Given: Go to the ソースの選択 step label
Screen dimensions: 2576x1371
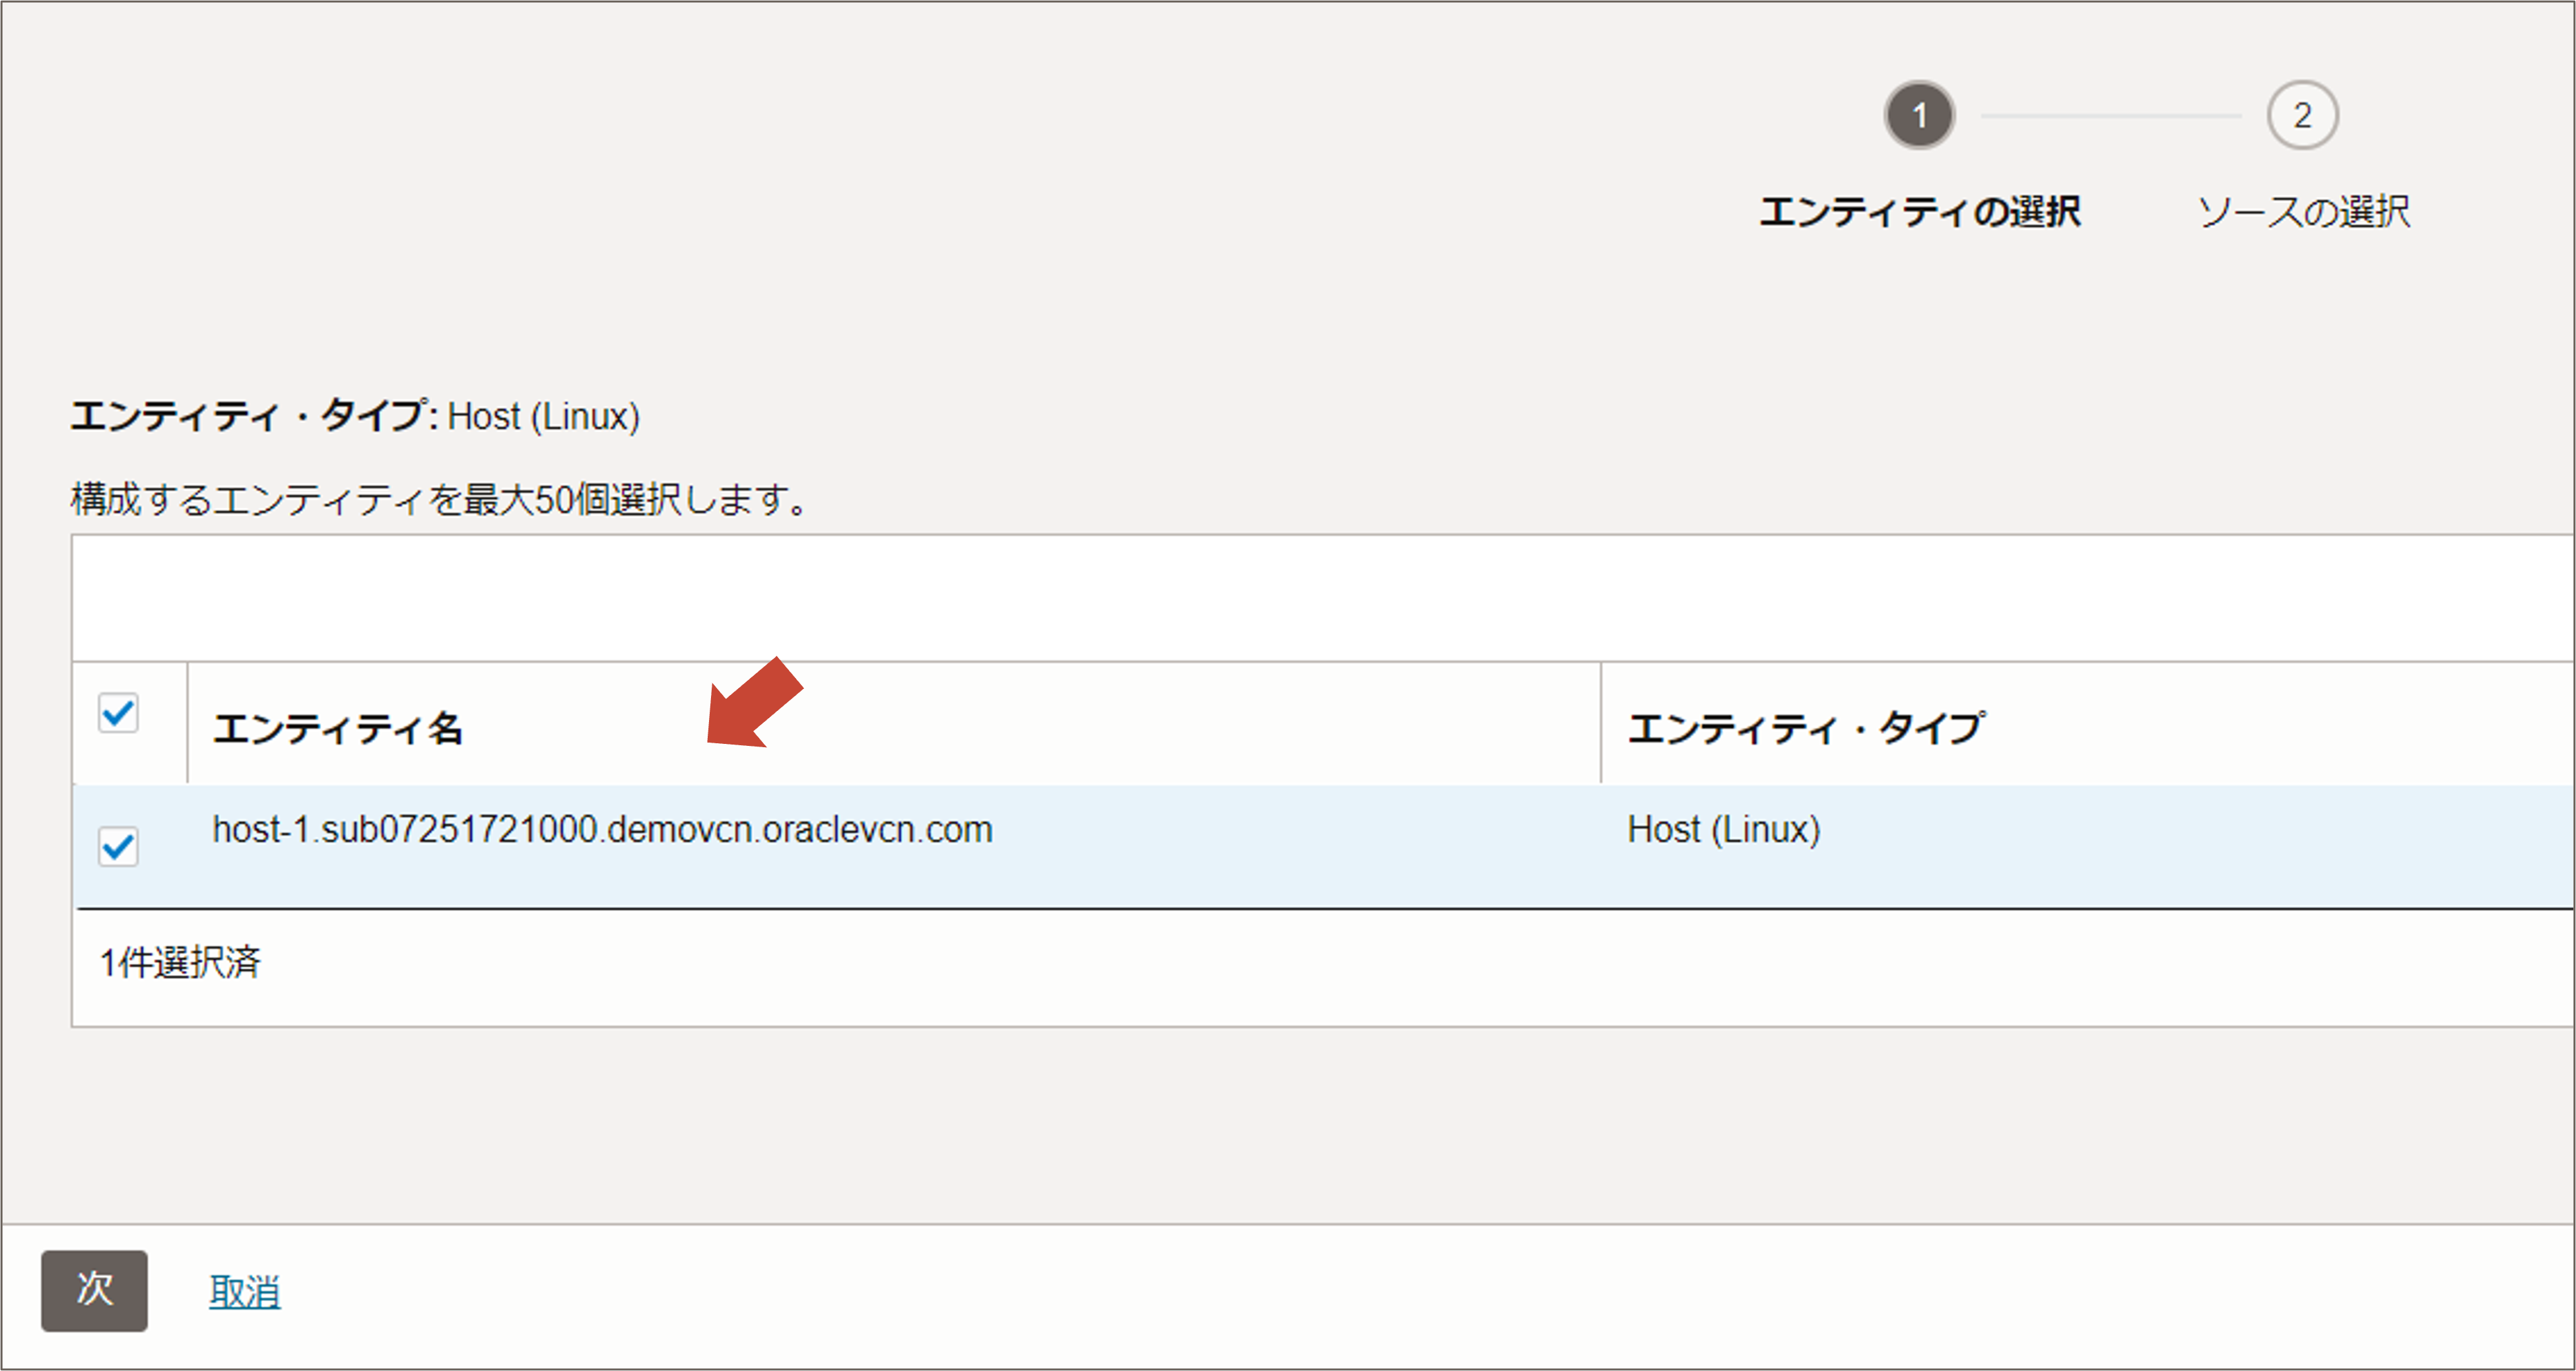Looking at the screenshot, I should [x=2303, y=212].
